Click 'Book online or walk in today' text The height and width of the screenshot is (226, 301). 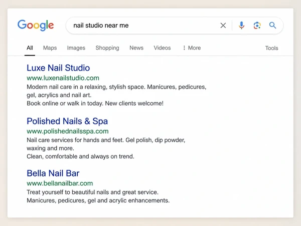click(x=65, y=103)
